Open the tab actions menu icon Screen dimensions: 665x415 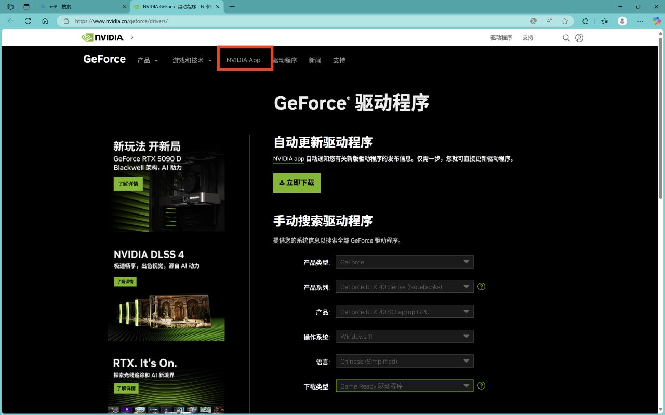coord(26,7)
